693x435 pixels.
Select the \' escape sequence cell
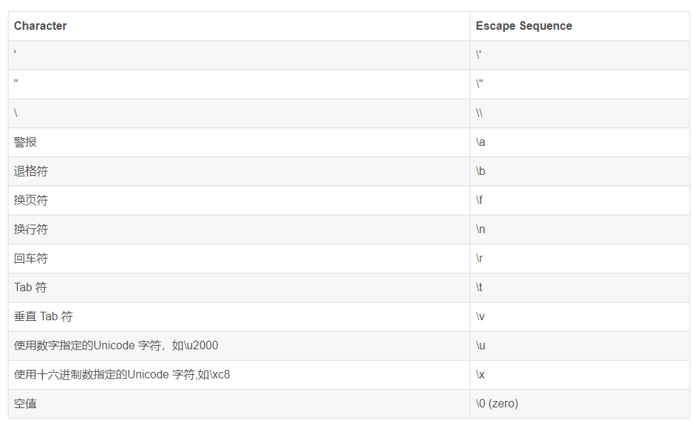(580, 55)
